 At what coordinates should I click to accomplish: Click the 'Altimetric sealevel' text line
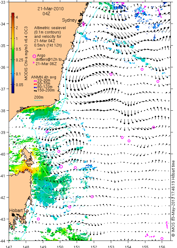50,28
